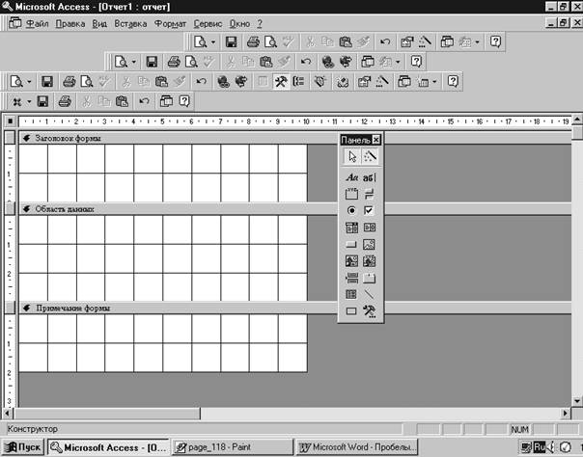The width and height of the screenshot is (583, 457).
Task: Open View dropdown arrow on bottom short toolbar
Action: tap(29, 101)
